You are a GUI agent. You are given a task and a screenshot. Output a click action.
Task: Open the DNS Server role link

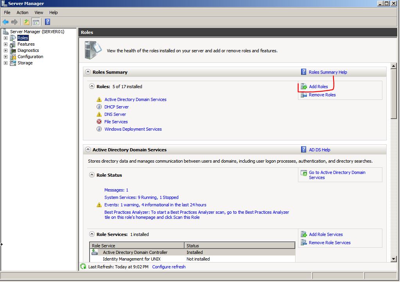coord(115,114)
